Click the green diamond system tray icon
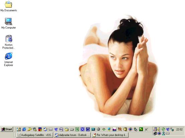This screenshot has width=185, height=138. (163, 129)
